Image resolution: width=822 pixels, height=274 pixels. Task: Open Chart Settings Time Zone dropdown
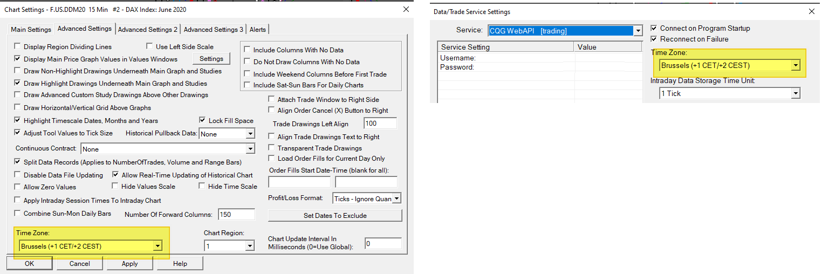(x=157, y=246)
